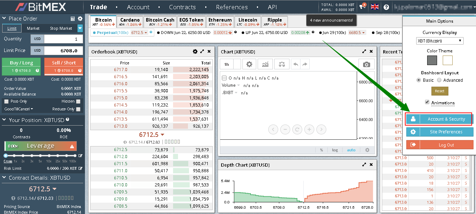Go to the BitMEX home logo
The width and height of the screenshot is (476, 214).
click(x=41, y=7)
